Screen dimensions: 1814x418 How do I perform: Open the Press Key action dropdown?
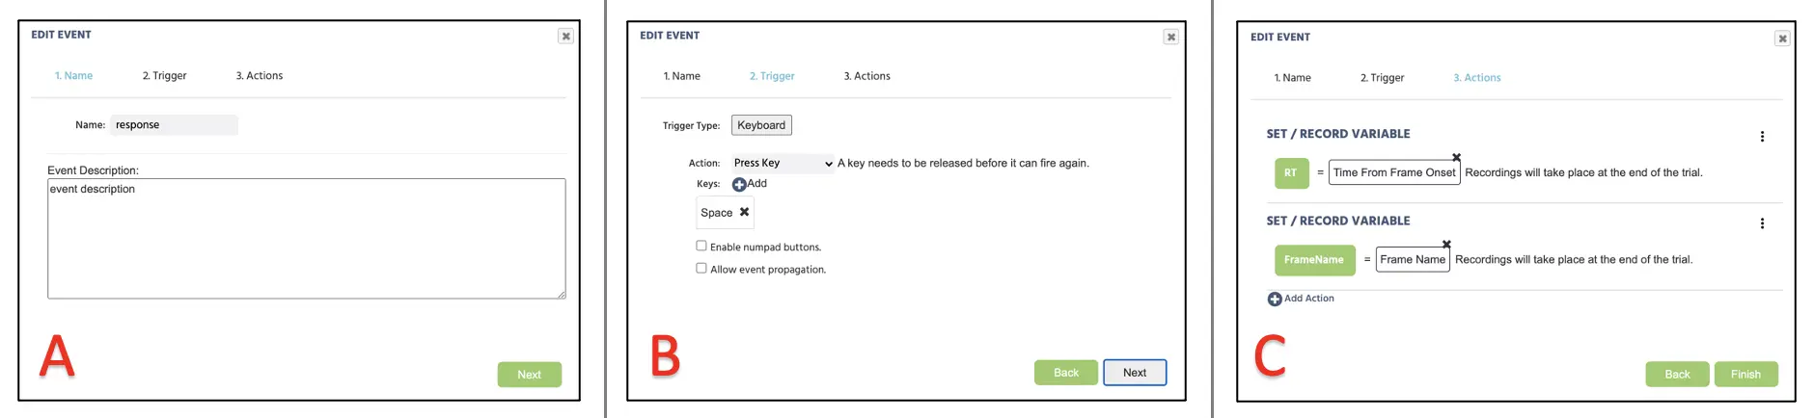point(783,164)
